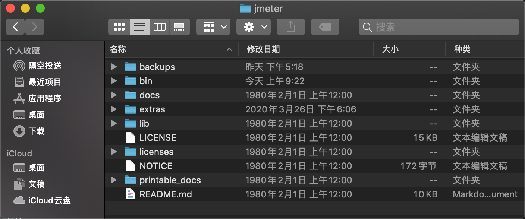Select the README.md file icon
525x219 pixels.
pos(130,194)
